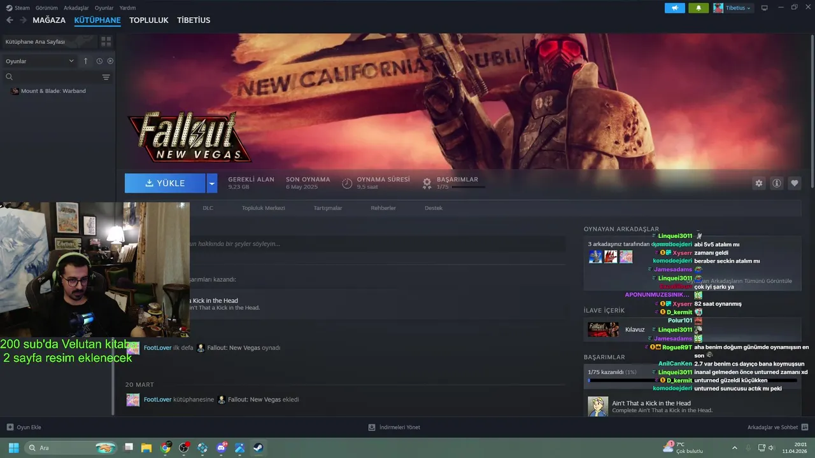Click the achievements progress bar under BAŞARIMLAR
The image size is (815, 458).
pos(468,187)
